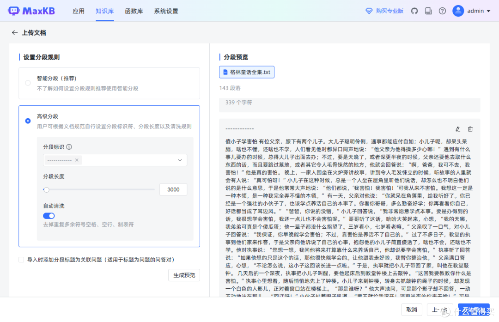The image size is (499, 322).
Task: Click the help question mark icon
Action: coord(442,10)
